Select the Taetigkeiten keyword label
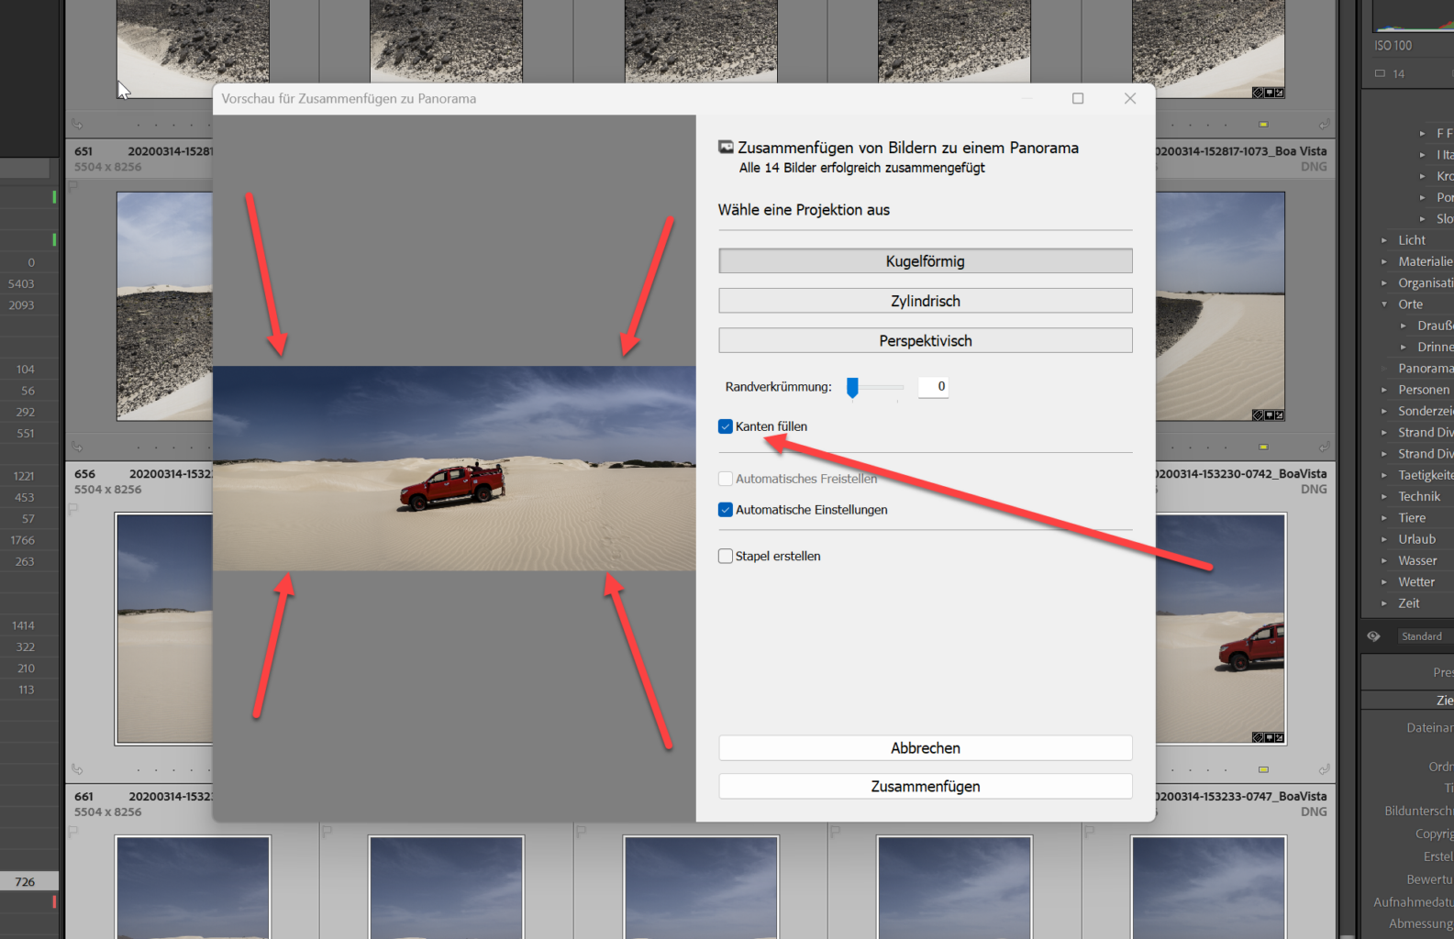The image size is (1454, 939). (x=1426, y=475)
